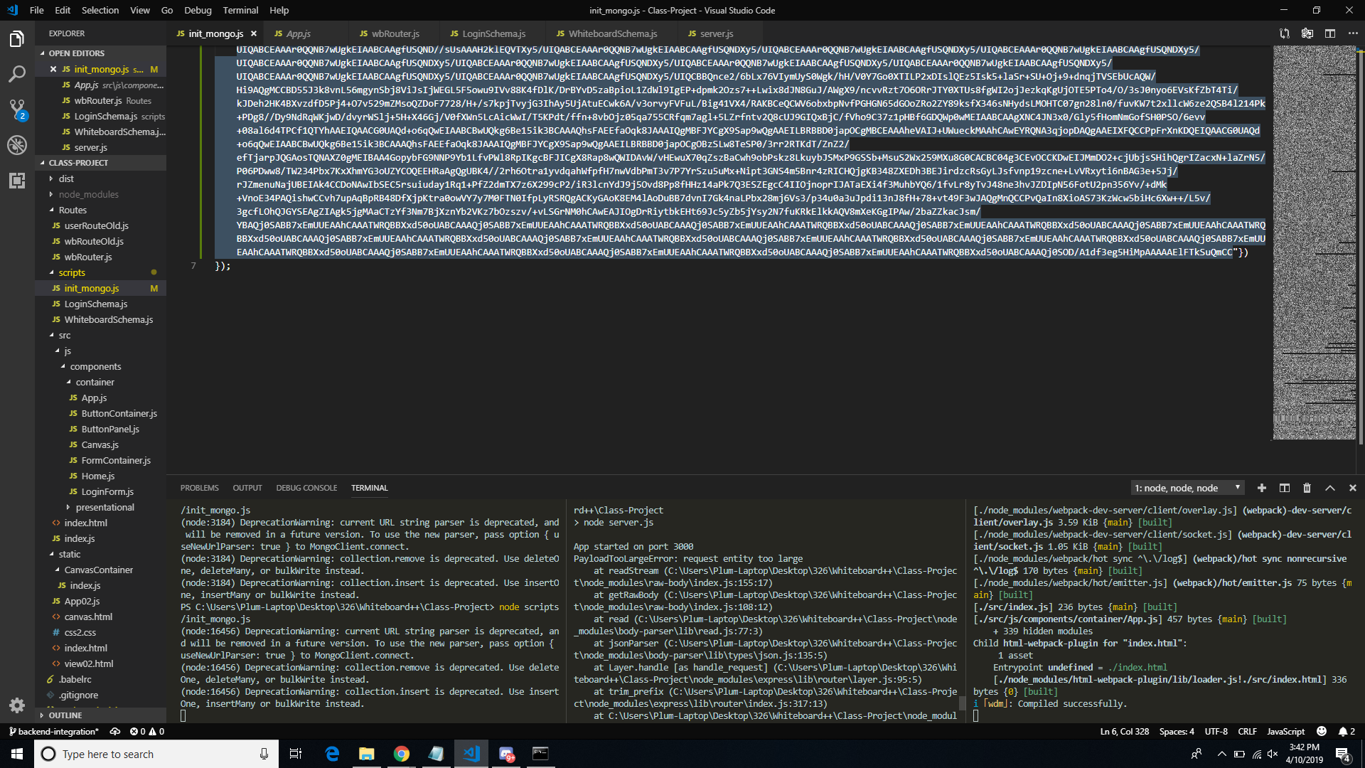Open the Manage gear icon
1365x768 pixels.
click(x=17, y=705)
